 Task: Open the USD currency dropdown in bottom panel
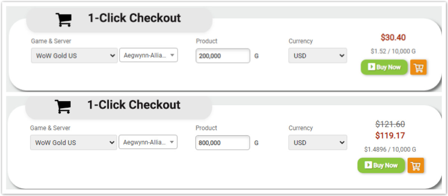(318, 142)
